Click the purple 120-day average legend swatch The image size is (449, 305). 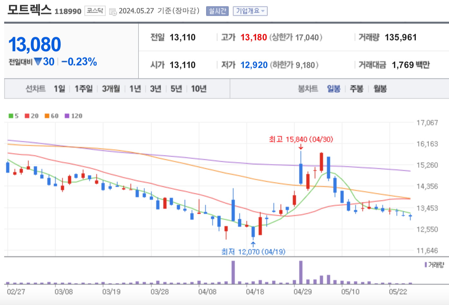coord(67,116)
